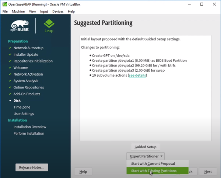Minimize the VirtualBox window

coord(189,4)
